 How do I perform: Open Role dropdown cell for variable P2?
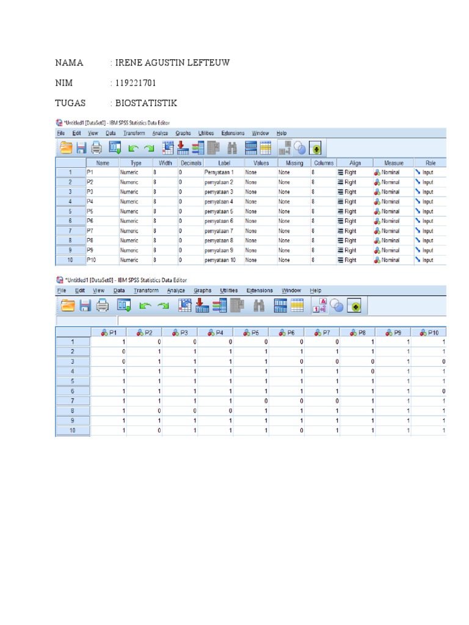[x=430, y=182]
